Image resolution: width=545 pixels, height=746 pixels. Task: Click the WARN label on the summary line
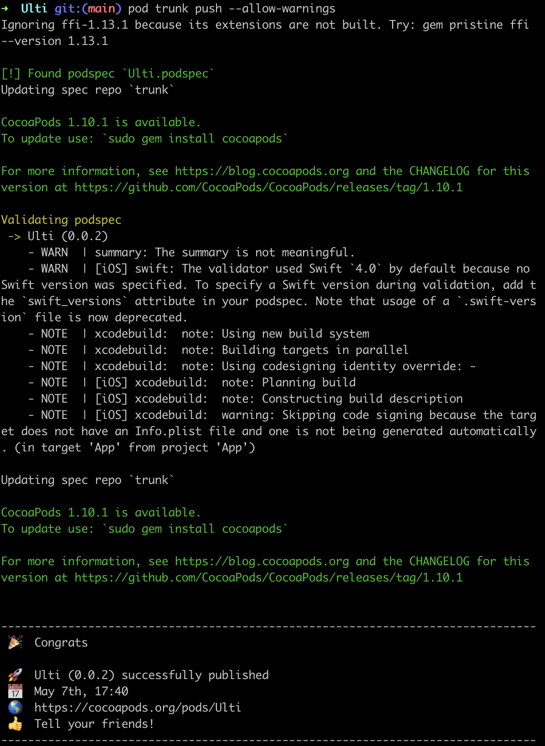pyautogui.click(x=54, y=252)
